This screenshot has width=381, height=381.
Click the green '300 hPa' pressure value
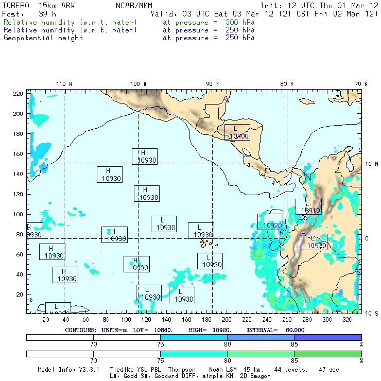(x=240, y=22)
